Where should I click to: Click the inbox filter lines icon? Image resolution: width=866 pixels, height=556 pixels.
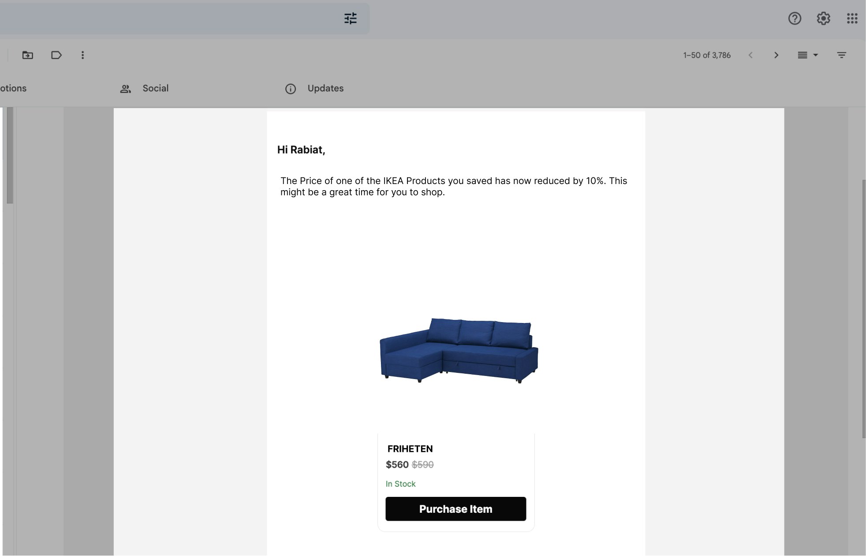tap(841, 55)
